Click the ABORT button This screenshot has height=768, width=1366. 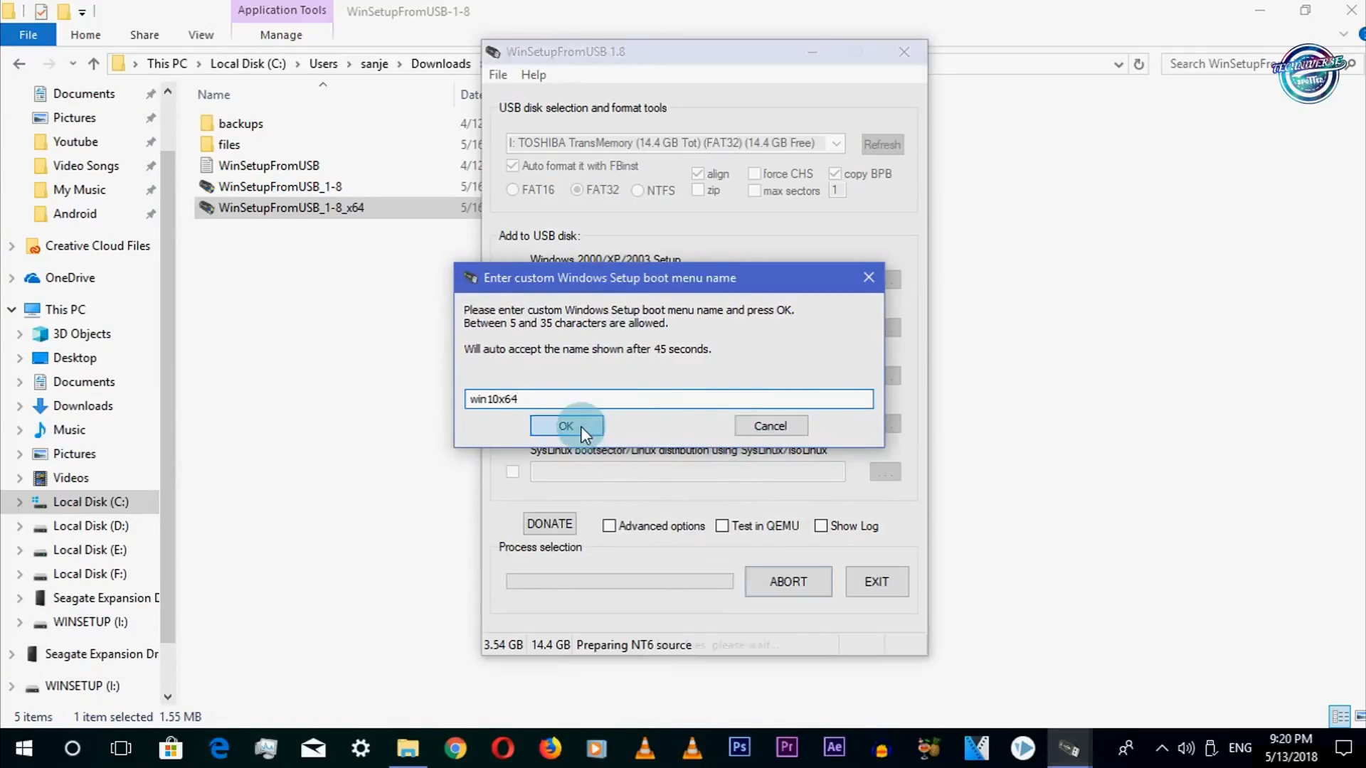pyautogui.click(x=788, y=582)
